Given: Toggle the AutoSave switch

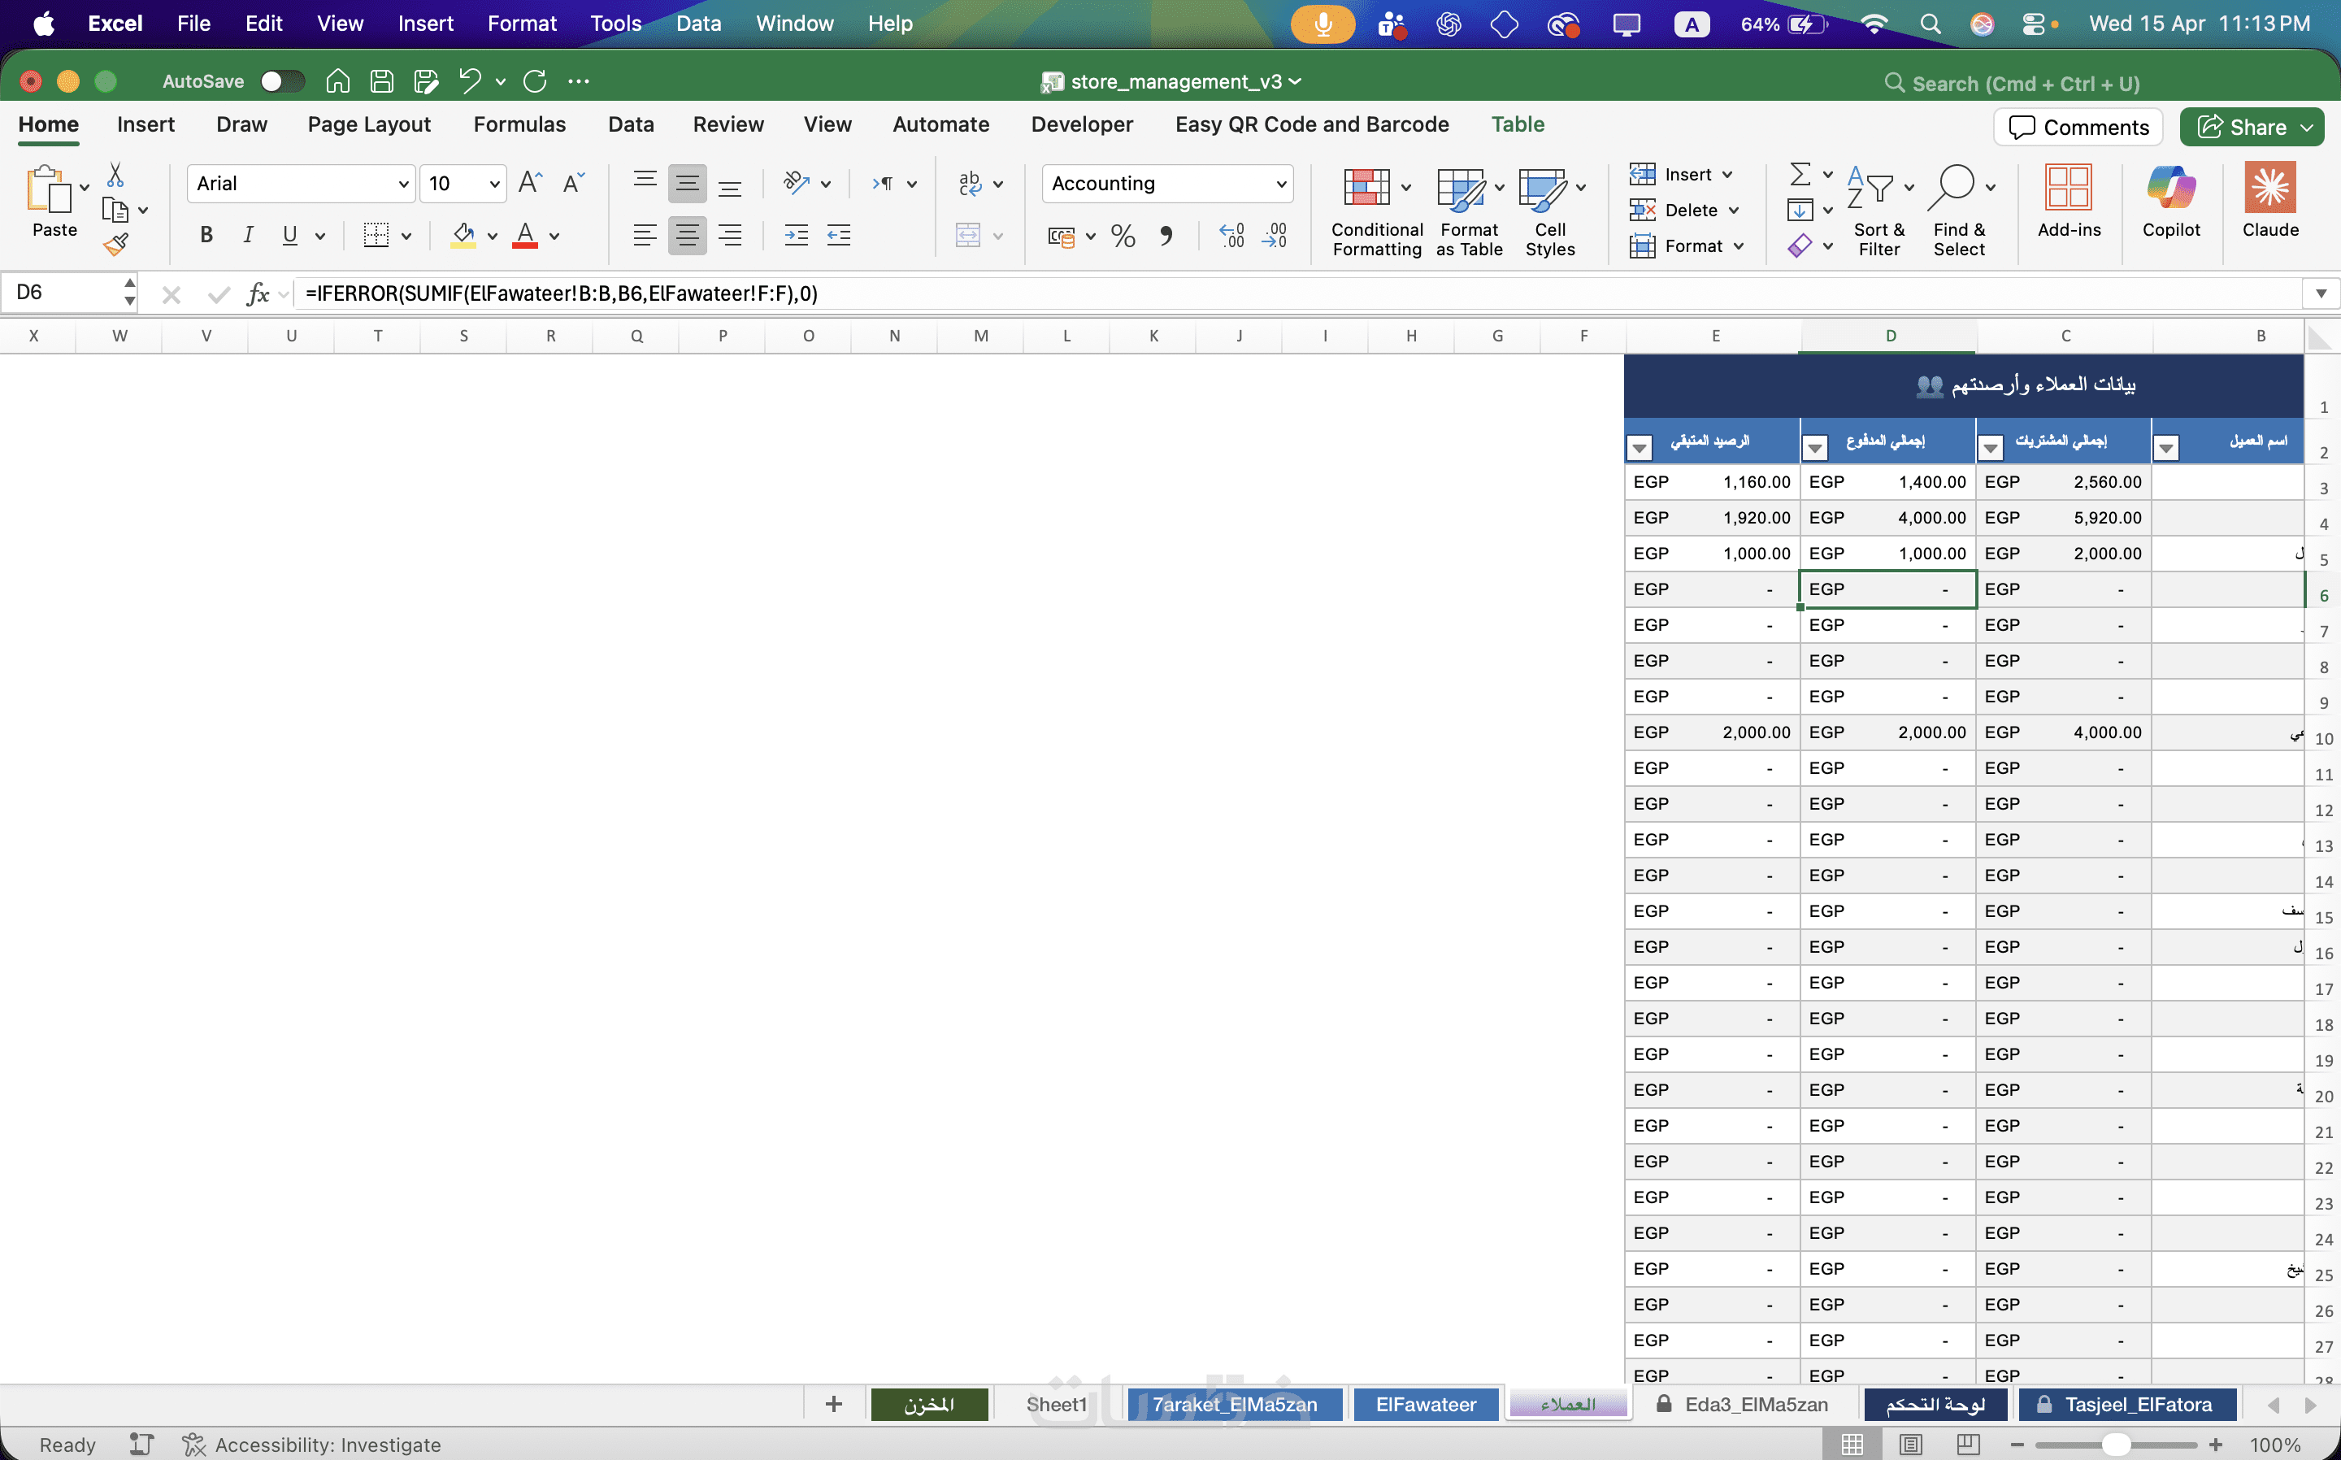Looking at the screenshot, I should (x=282, y=81).
